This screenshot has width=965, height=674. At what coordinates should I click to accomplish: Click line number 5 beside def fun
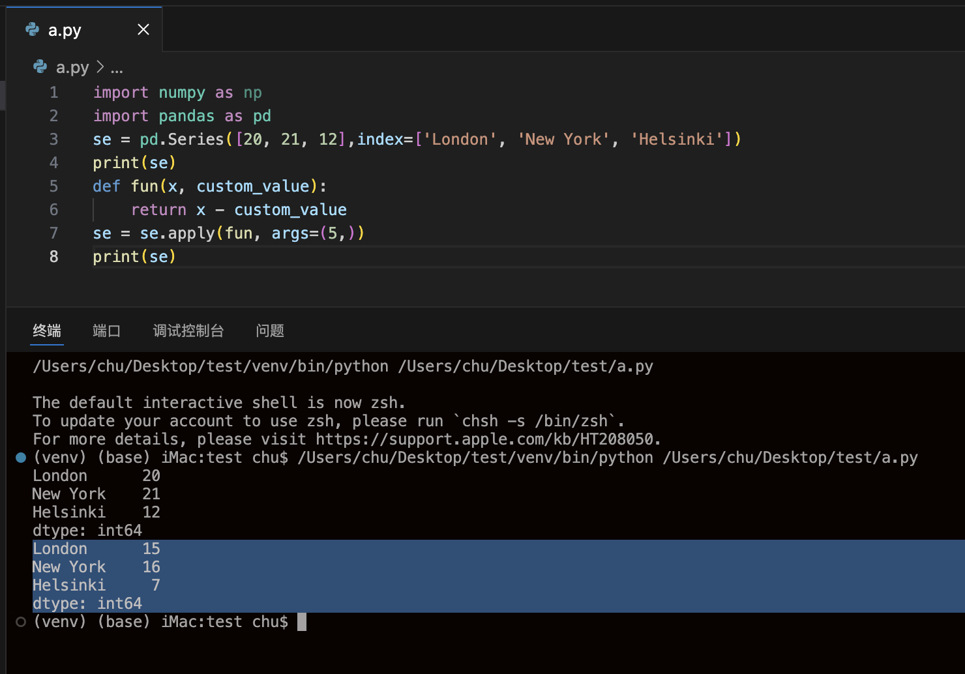pyautogui.click(x=54, y=186)
